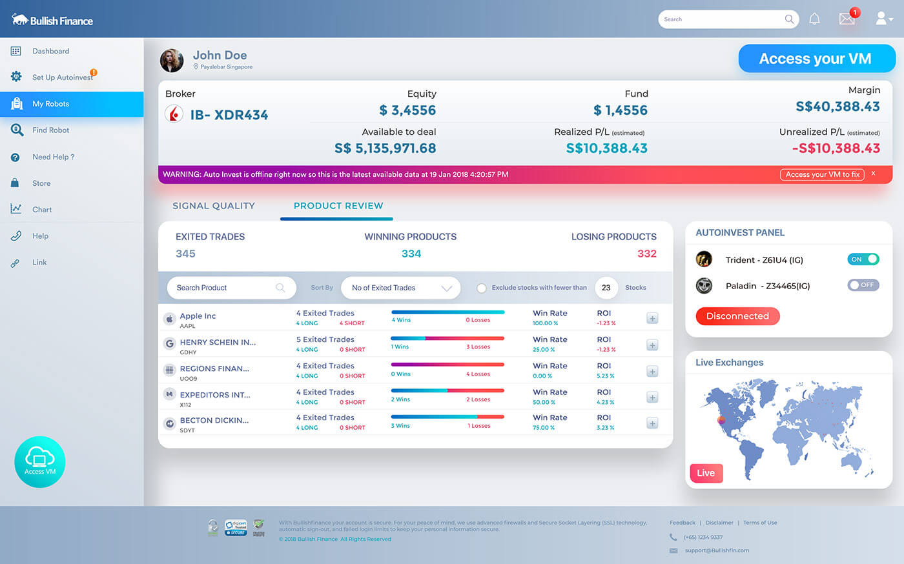
Task: Click the HENRY SCHEIN wins-losses progress bar
Action: [447, 338]
